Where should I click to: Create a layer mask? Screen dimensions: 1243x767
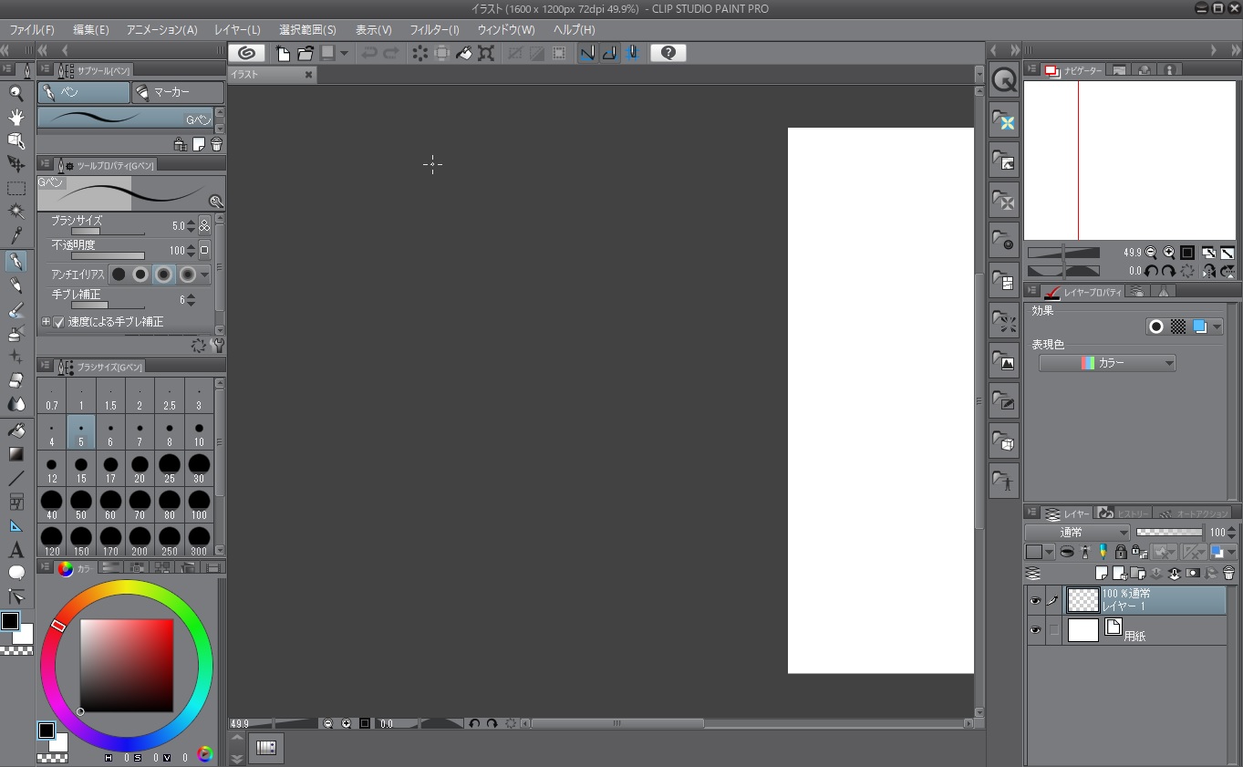click(x=1192, y=574)
